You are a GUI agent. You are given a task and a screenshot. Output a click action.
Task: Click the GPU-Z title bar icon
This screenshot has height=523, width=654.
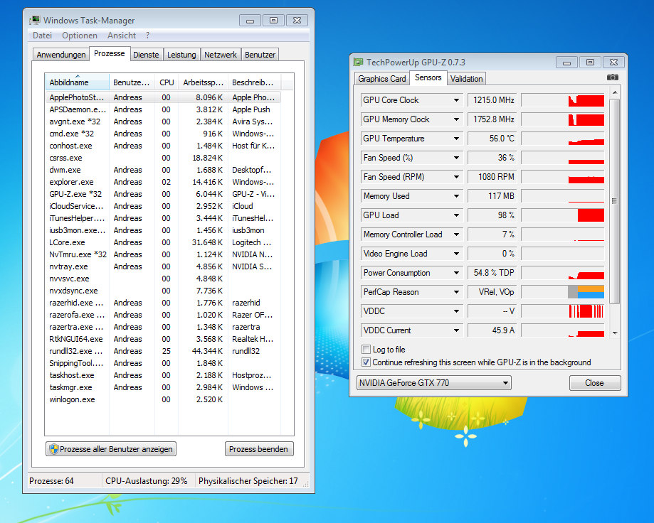358,62
